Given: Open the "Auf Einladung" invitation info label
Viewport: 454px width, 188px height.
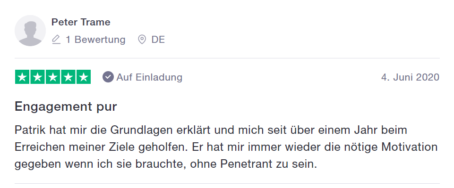Looking at the screenshot, I should [149, 77].
